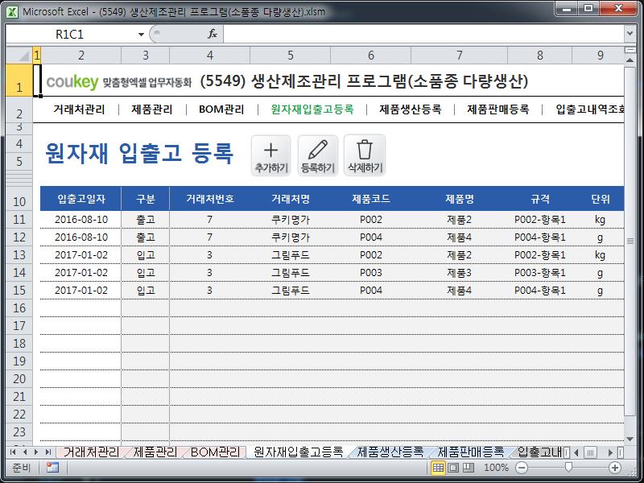Click P003 product code cell
The width and height of the screenshot is (644, 483).
pyautogui.click(x=371, y=273)
